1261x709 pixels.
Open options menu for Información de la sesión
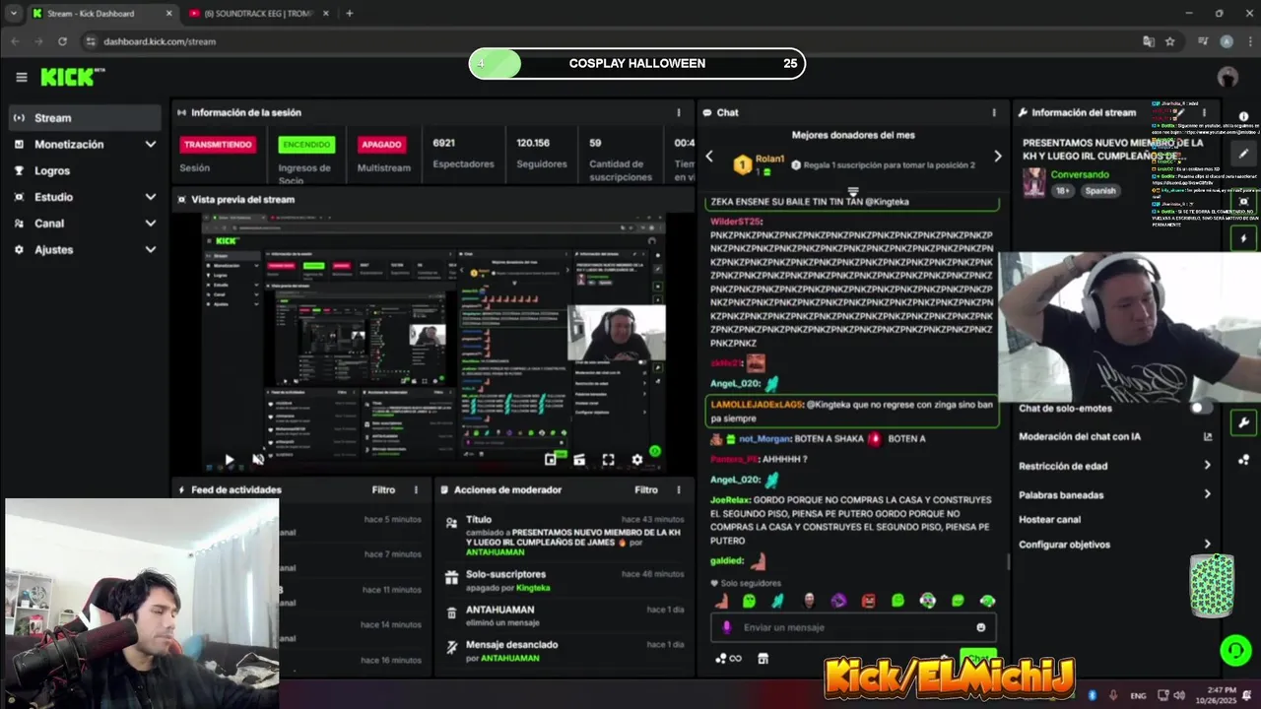coord(678,112)
